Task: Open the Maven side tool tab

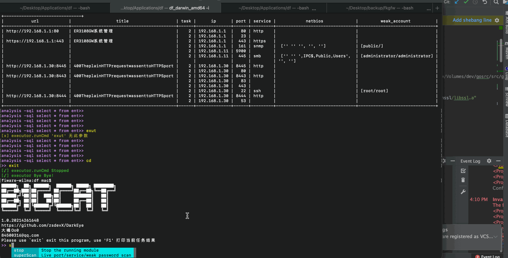Action: pos(506,51)
